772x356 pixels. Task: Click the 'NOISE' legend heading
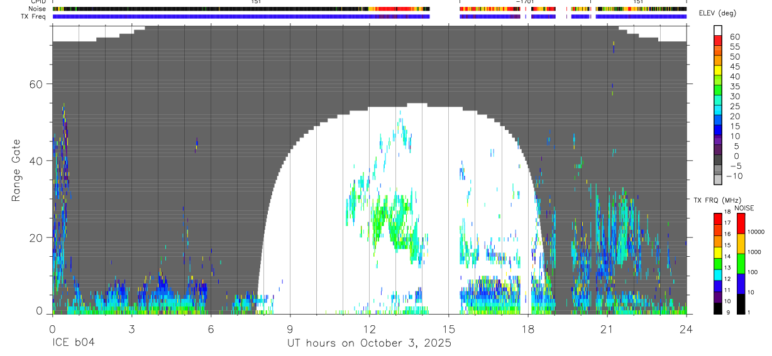744,208
